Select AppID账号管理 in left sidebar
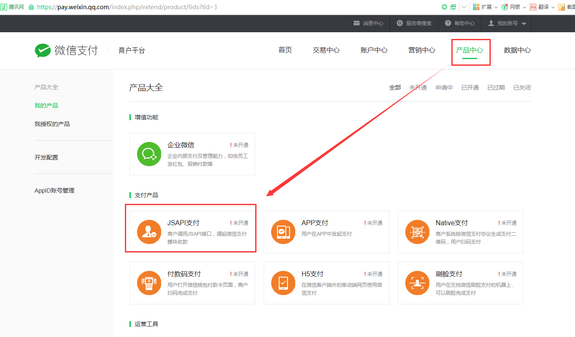The image size is (575, 337). click(54, 190)
